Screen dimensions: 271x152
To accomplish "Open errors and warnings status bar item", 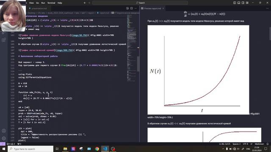I will click(11, 144).
